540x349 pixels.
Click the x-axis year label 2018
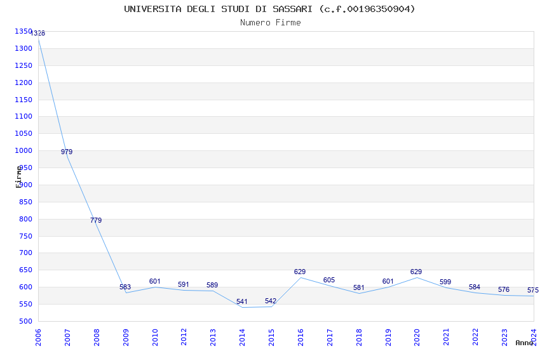tap(359, 338)
